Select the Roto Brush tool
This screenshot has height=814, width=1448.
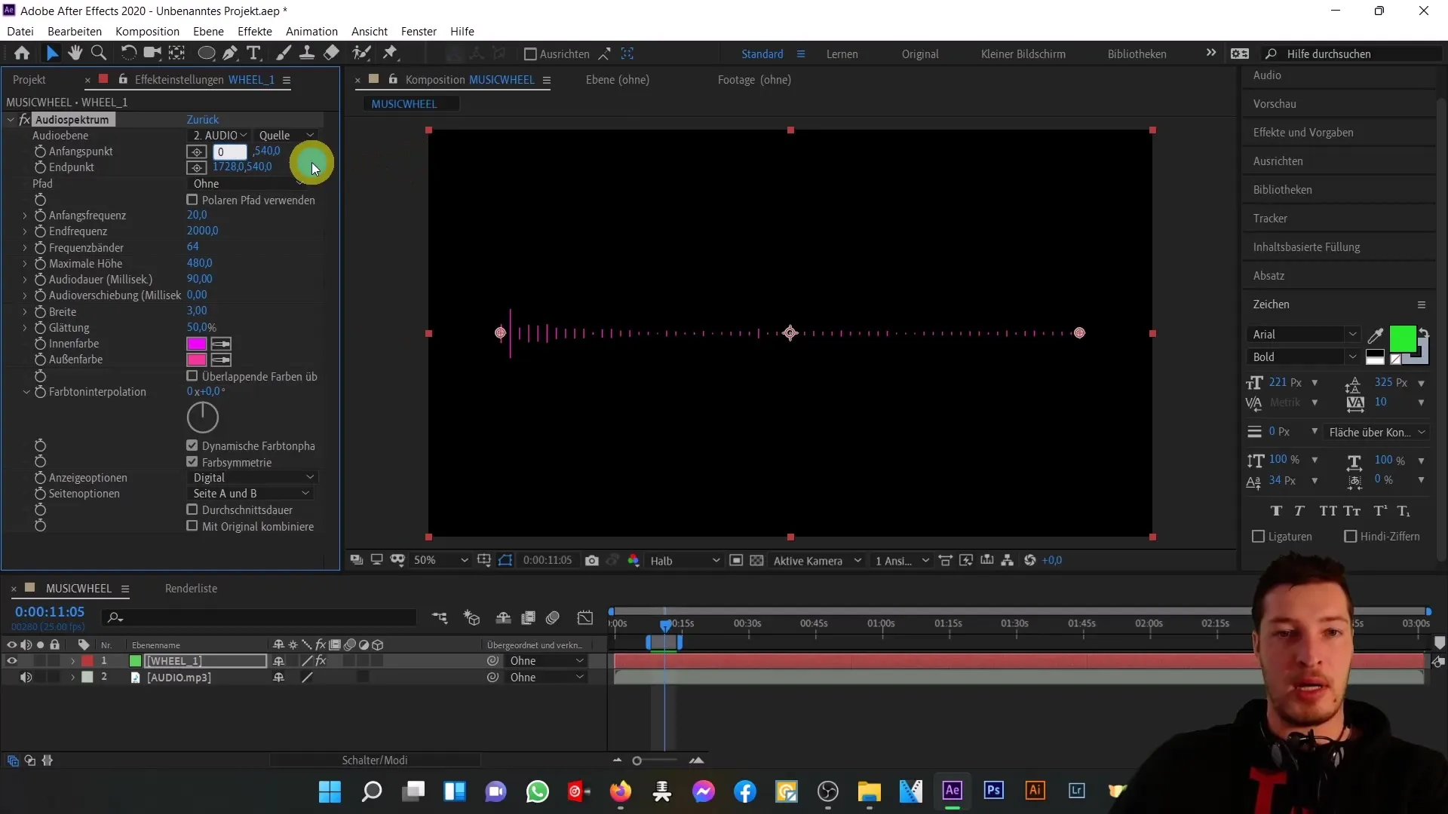[362, 53]
